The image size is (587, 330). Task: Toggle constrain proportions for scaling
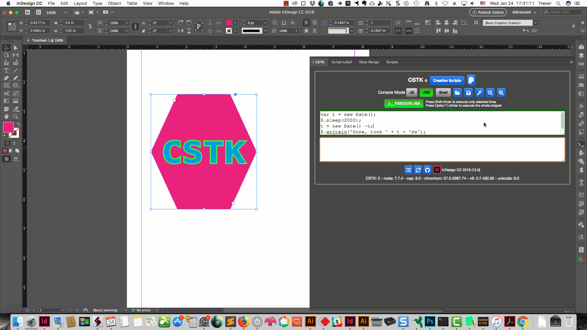pos(135,27)
